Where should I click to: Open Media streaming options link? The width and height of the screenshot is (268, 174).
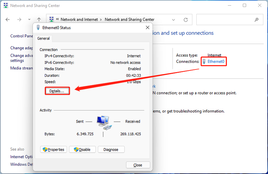coord(21,68)
